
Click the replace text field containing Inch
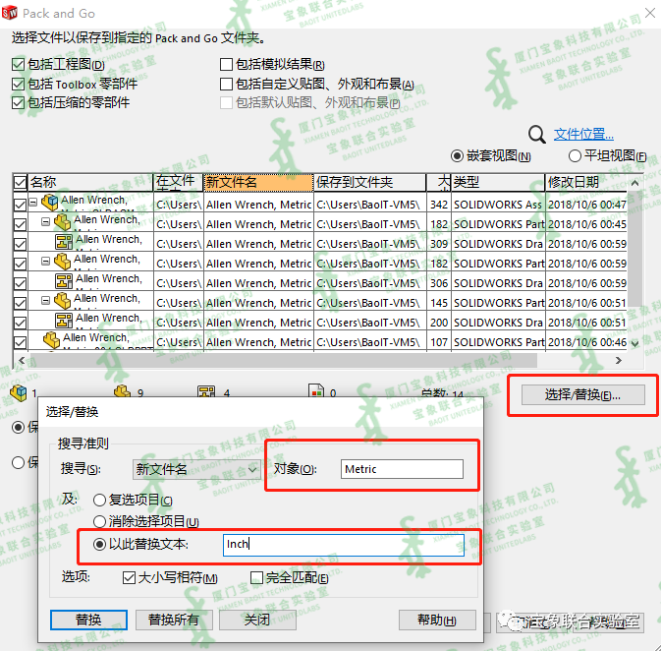[343, 545]
